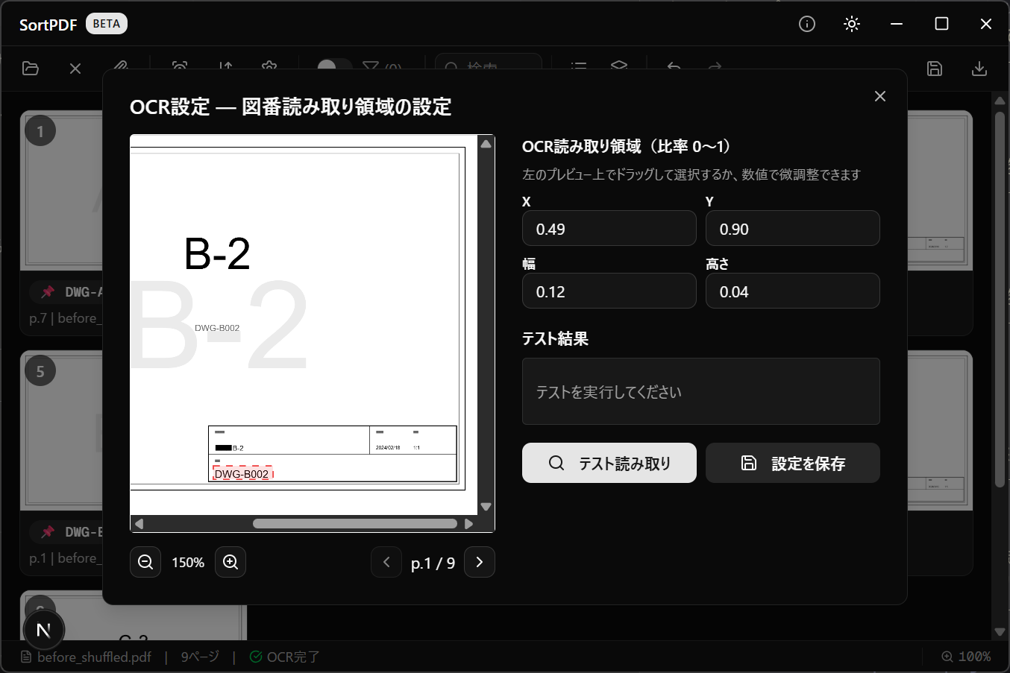Zoom out the preview with the minus magnifier

(145, 562)
